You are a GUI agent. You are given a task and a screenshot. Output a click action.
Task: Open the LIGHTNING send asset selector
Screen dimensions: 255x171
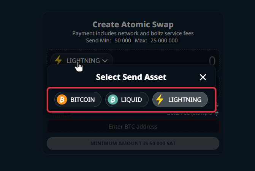[82, 60]
